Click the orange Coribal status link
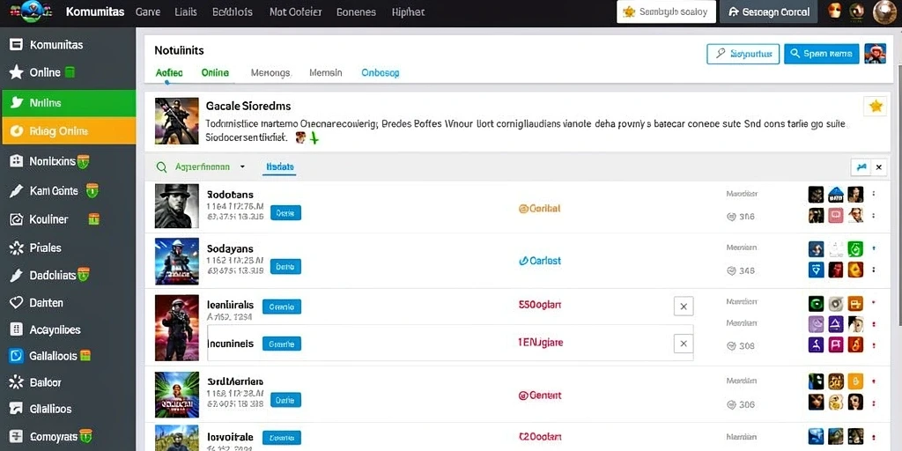This screenshot has width=902, height=451. (x=539, y=208)
